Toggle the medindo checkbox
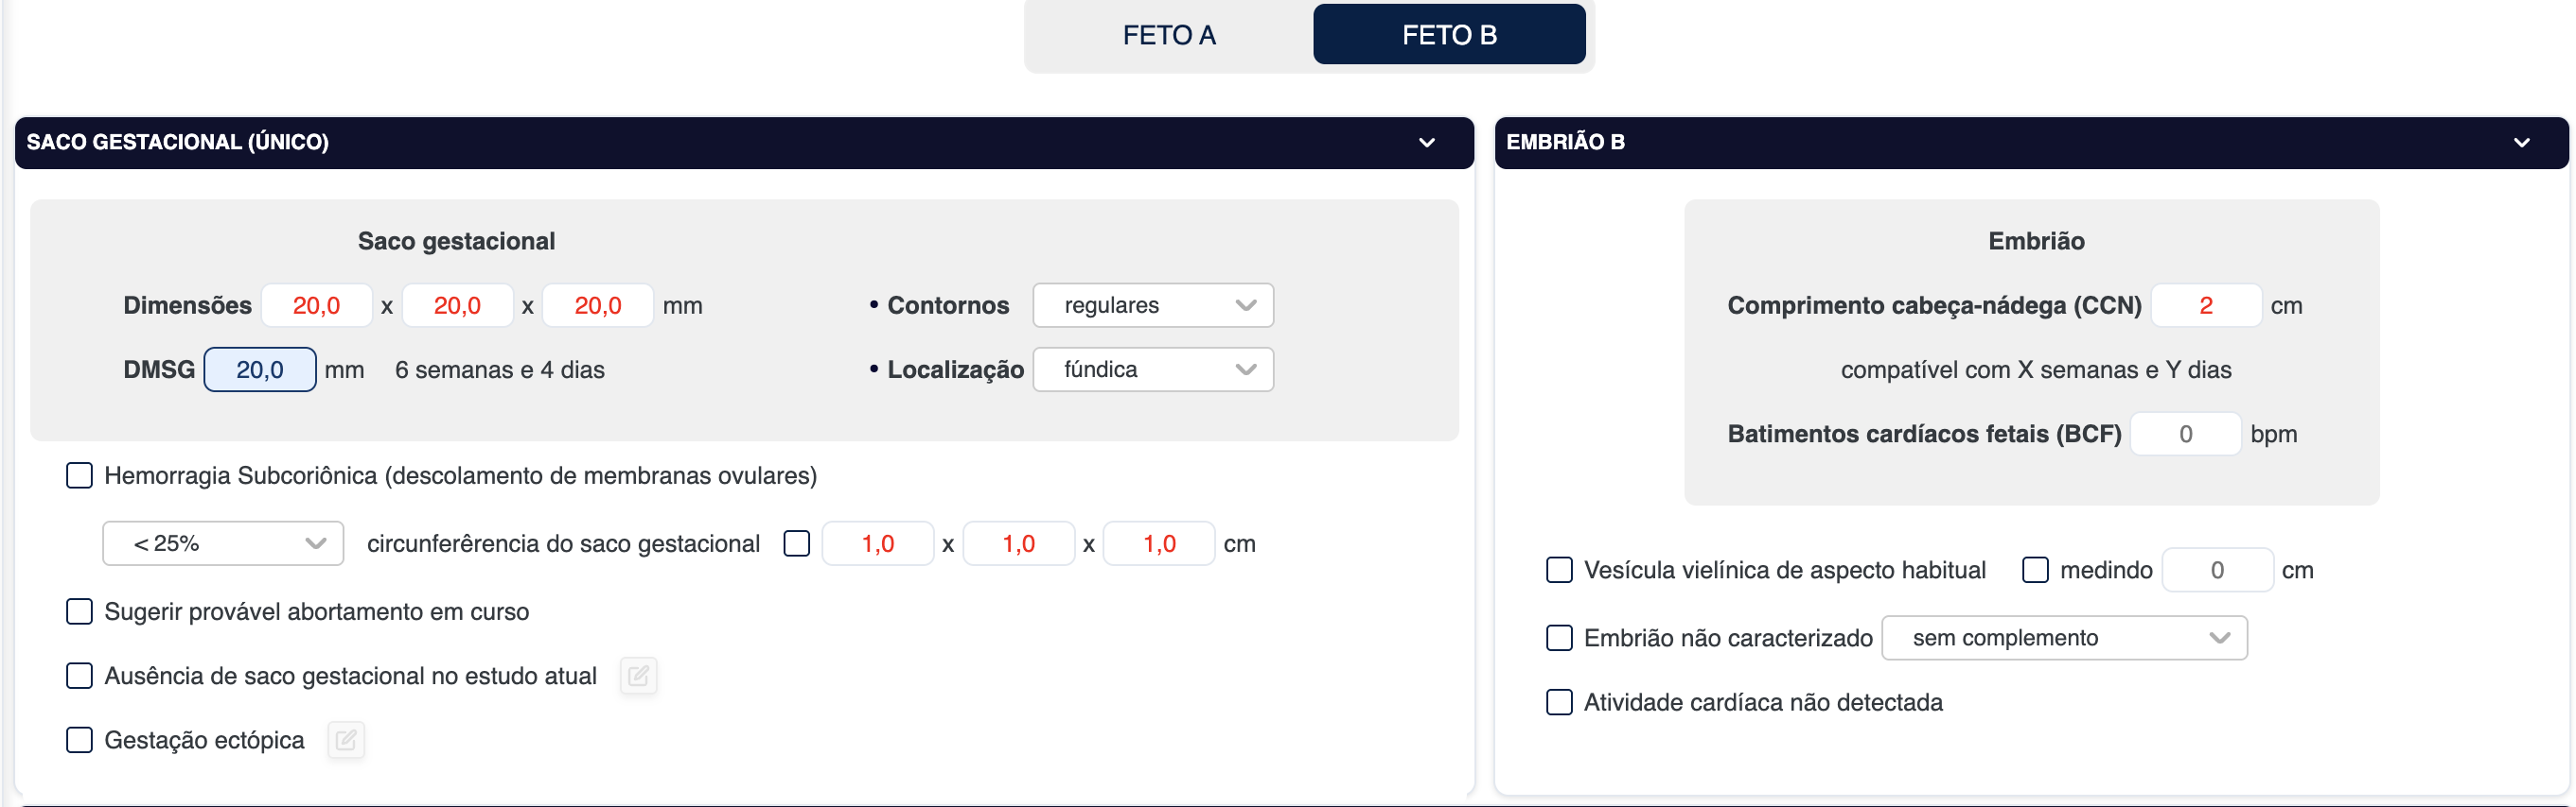Viewport: 2576px width, 807px height. [2034, 571]
